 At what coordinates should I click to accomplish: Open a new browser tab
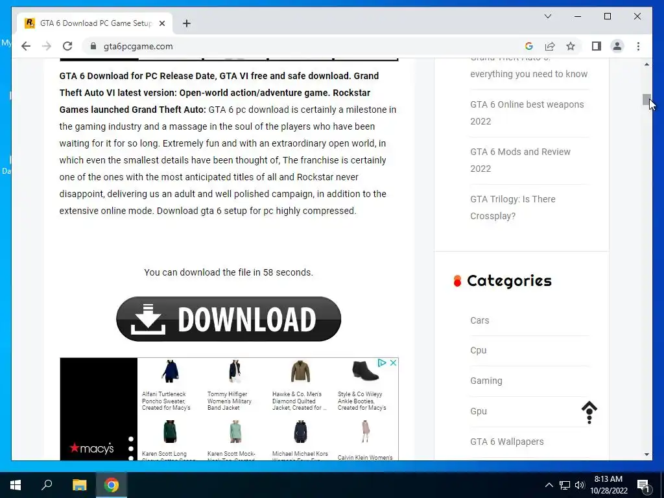(187, 23)
